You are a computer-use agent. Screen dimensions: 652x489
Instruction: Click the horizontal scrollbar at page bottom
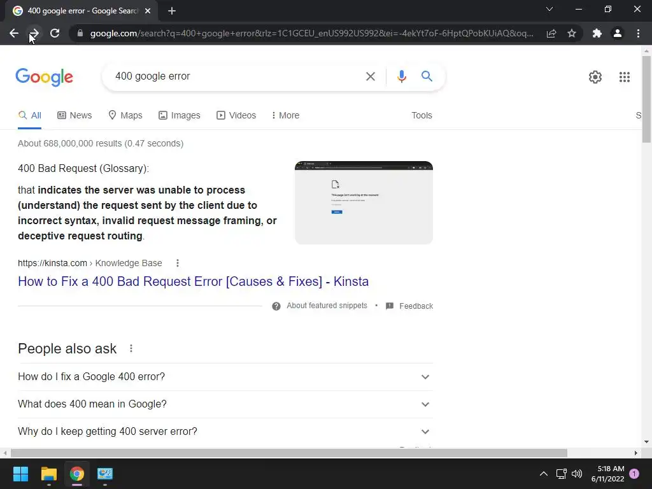289,453
